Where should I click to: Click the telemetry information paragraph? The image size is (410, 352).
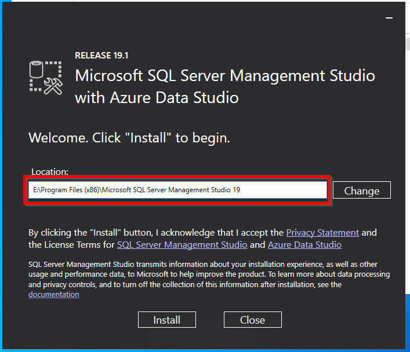click(x=209, y=279)
